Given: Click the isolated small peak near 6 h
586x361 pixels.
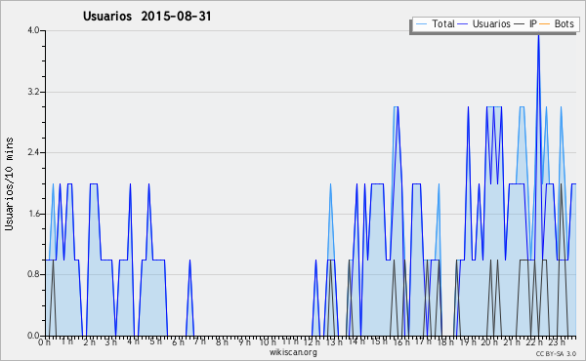Looking at the screenshot, I should click(x=189, y=298).
